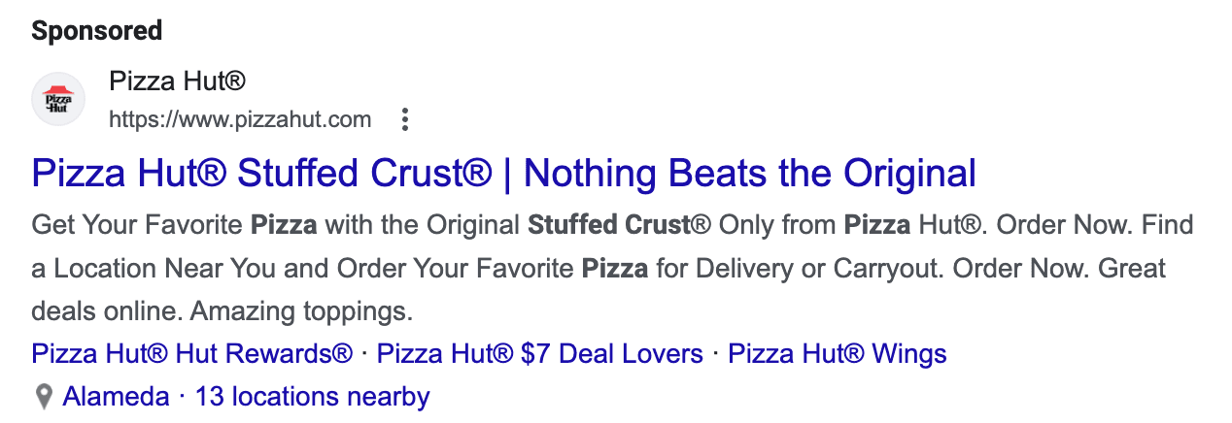
Task: Open the three-dot ad options menu
Action: point(406,120)
